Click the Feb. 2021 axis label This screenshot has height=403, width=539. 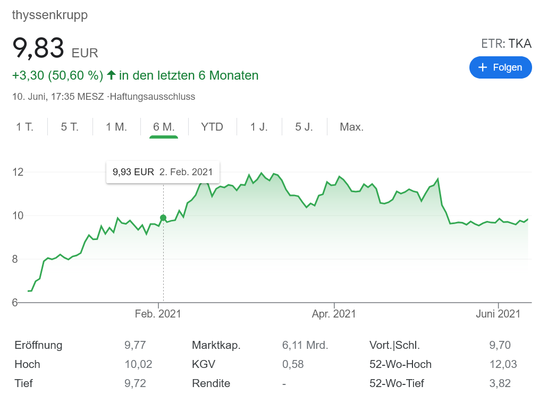pos(158,314)
